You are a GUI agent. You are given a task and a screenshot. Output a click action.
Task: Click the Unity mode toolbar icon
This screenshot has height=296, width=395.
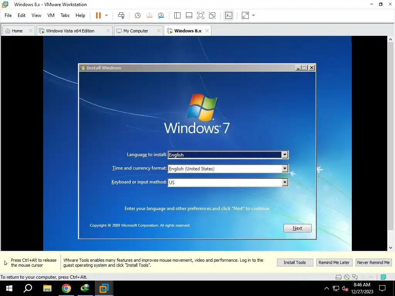tap(213, 15)
